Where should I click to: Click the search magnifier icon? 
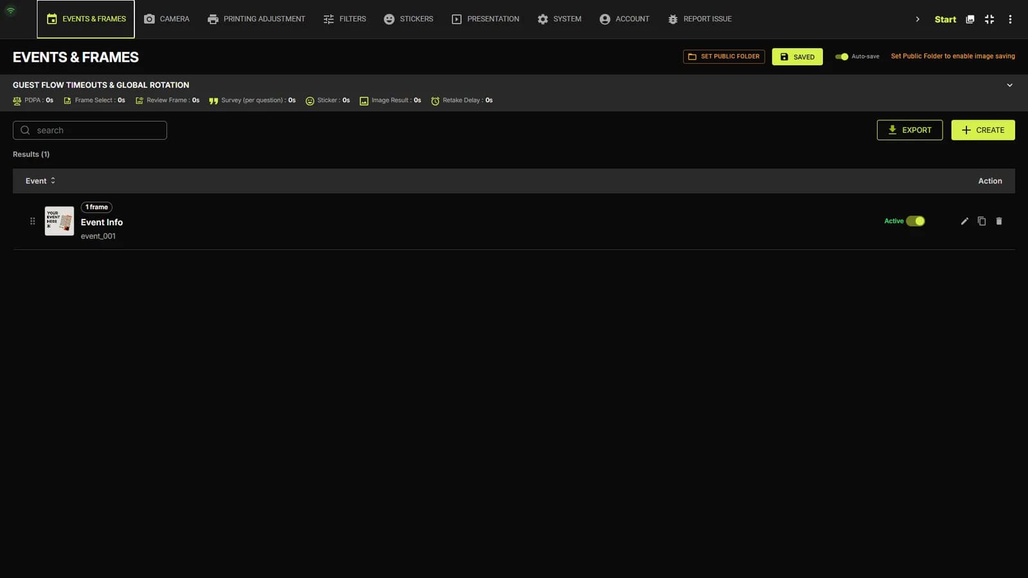point(25,130)
